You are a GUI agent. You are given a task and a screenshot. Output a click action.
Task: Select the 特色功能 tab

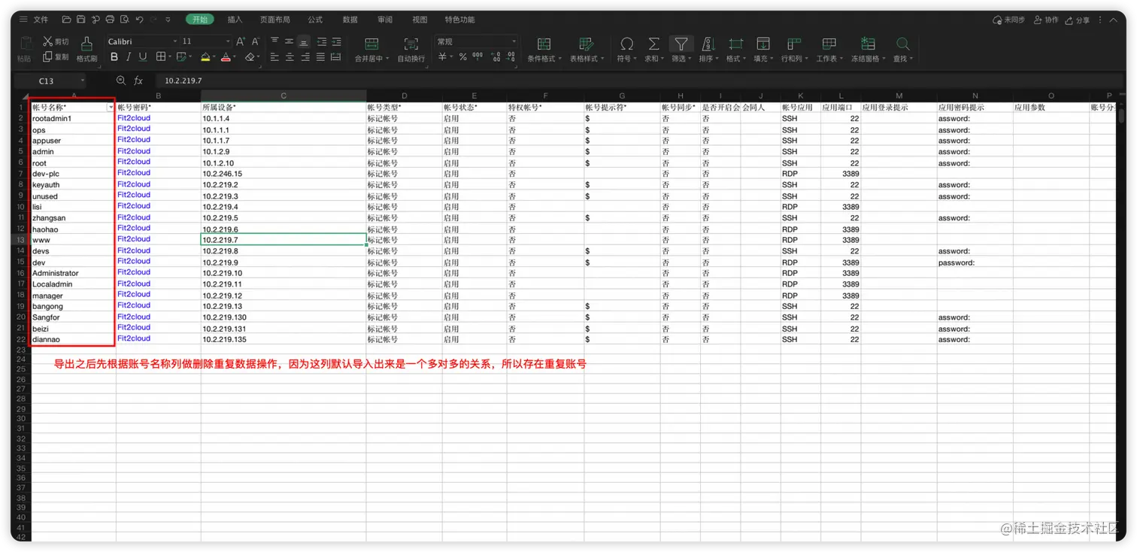tap(459, 20)
